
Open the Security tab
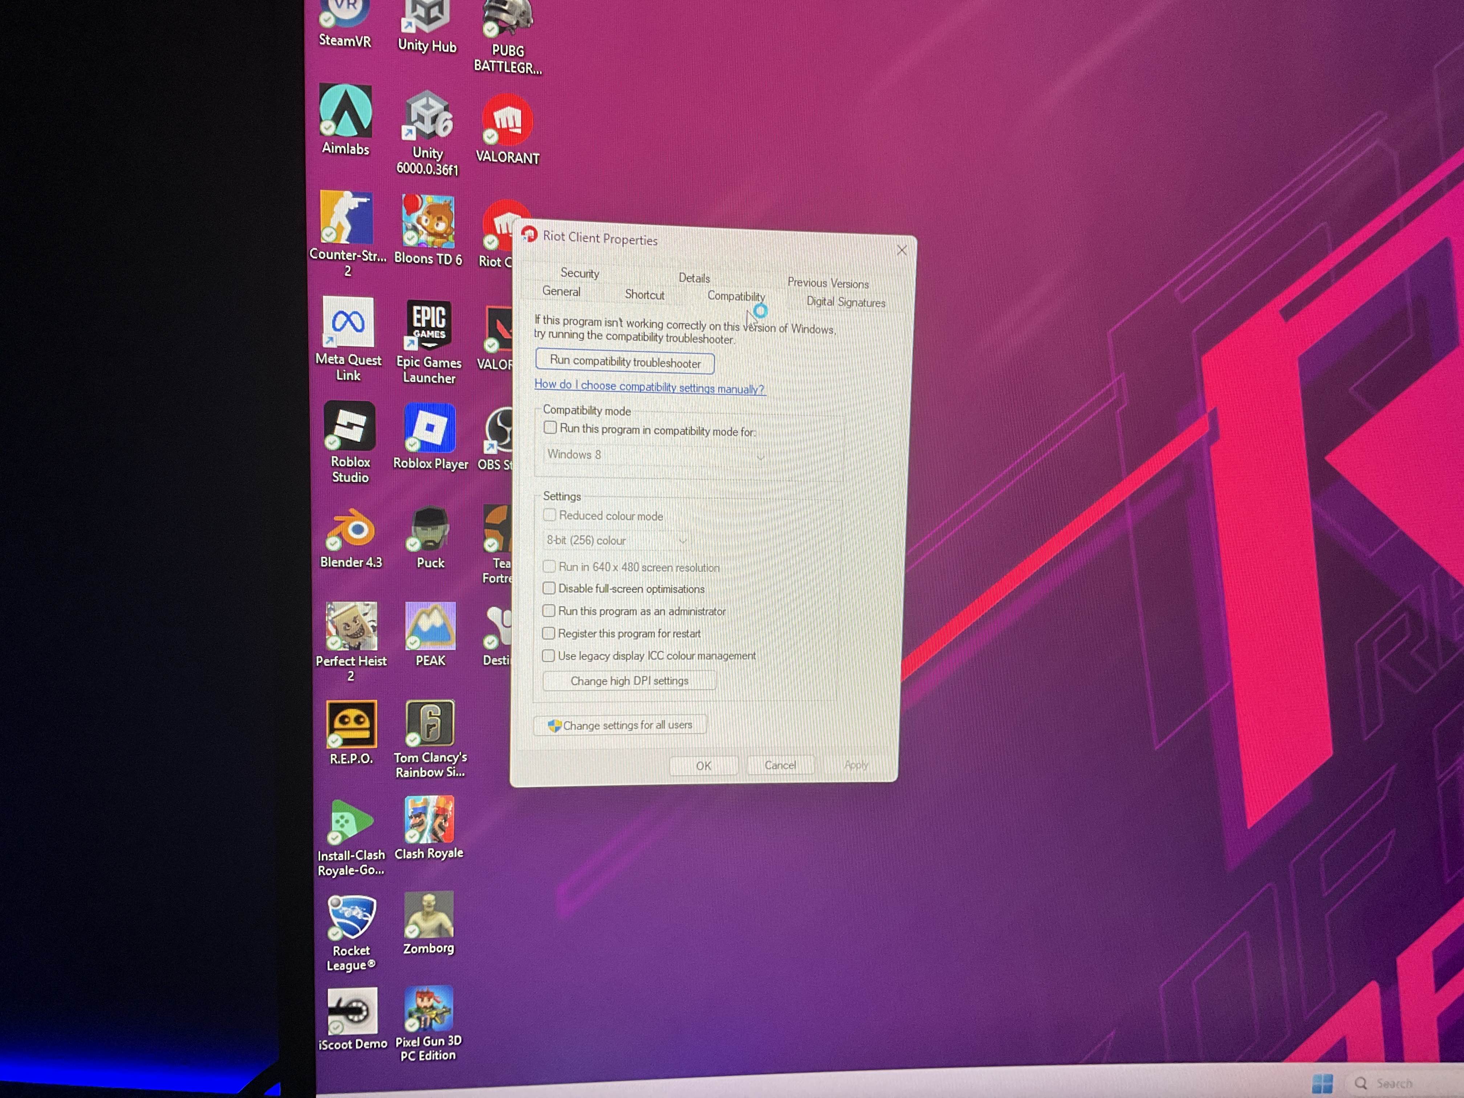point(579,273)
